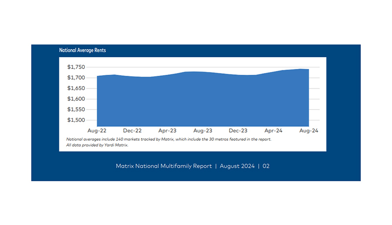Viewport: 392px width, 225px height.
Task: Click the $1,650 y-axis label
Action: pos(76,88)
